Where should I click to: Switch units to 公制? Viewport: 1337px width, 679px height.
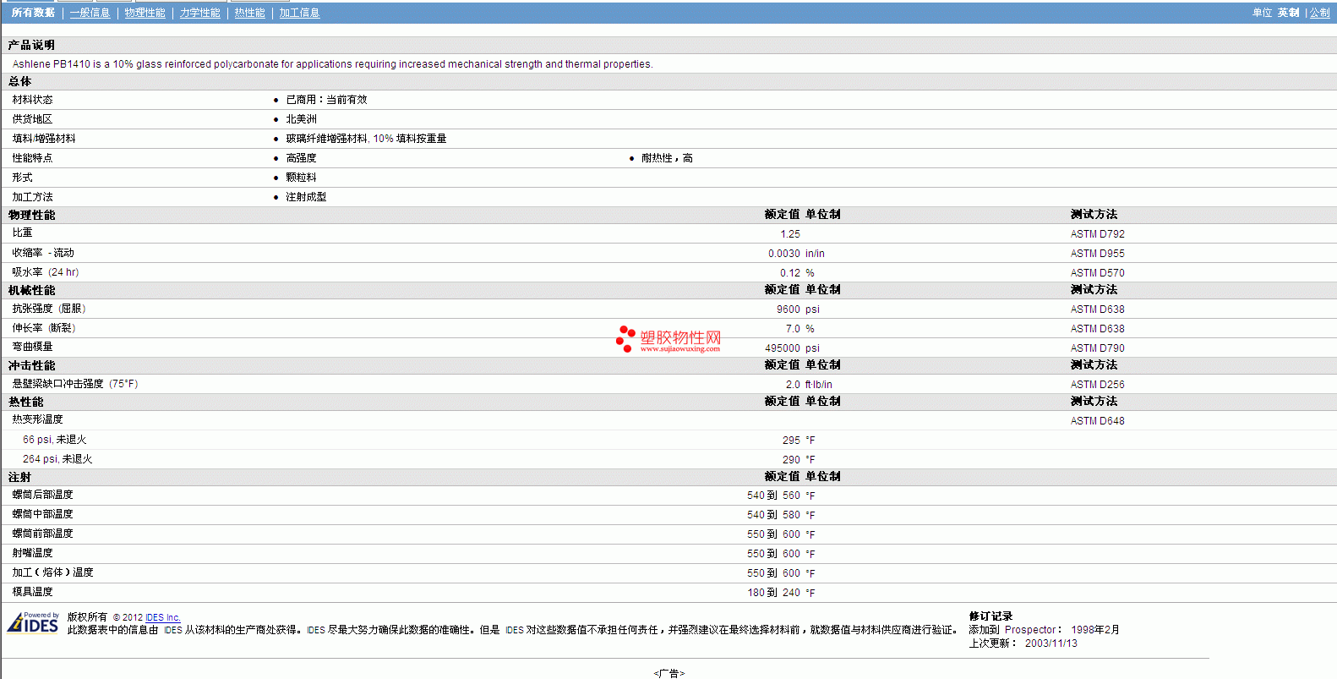point(1319,13)
